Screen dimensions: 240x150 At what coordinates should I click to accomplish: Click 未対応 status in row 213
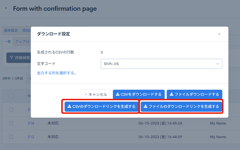(x=53, y=137)
